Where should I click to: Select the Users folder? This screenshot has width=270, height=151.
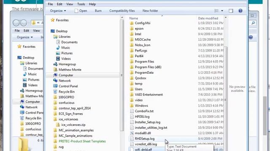point(136,89)
